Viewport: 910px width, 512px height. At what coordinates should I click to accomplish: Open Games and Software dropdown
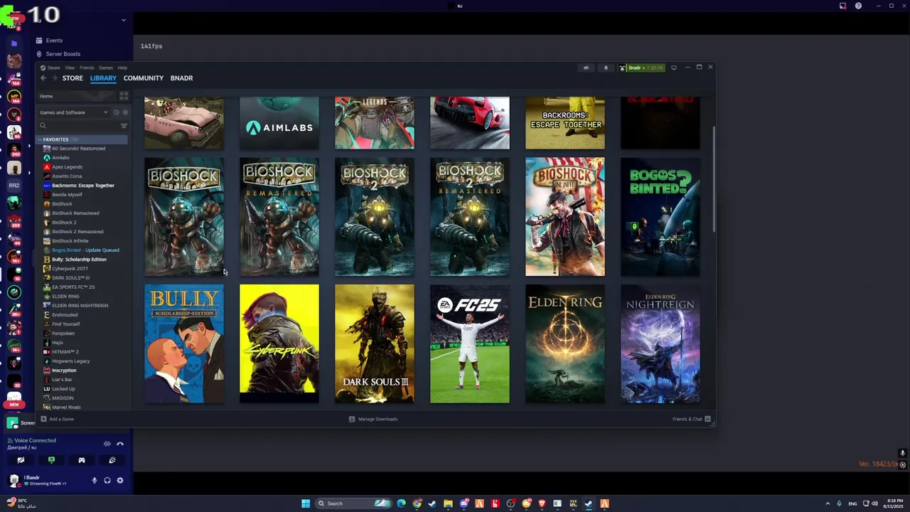pos(73,112)
